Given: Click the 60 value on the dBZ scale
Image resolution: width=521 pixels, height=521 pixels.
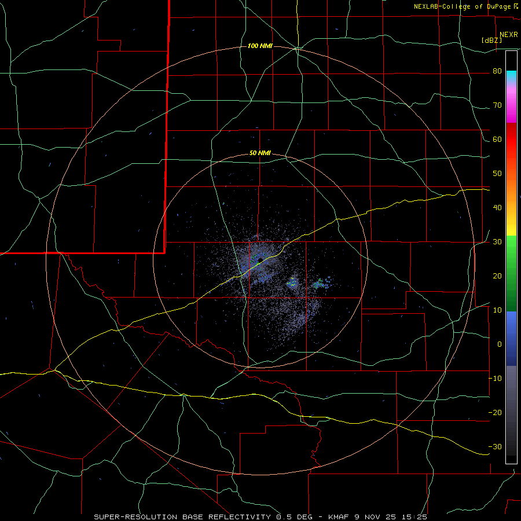Looking at the screenshot, I should tap(497, 139).
